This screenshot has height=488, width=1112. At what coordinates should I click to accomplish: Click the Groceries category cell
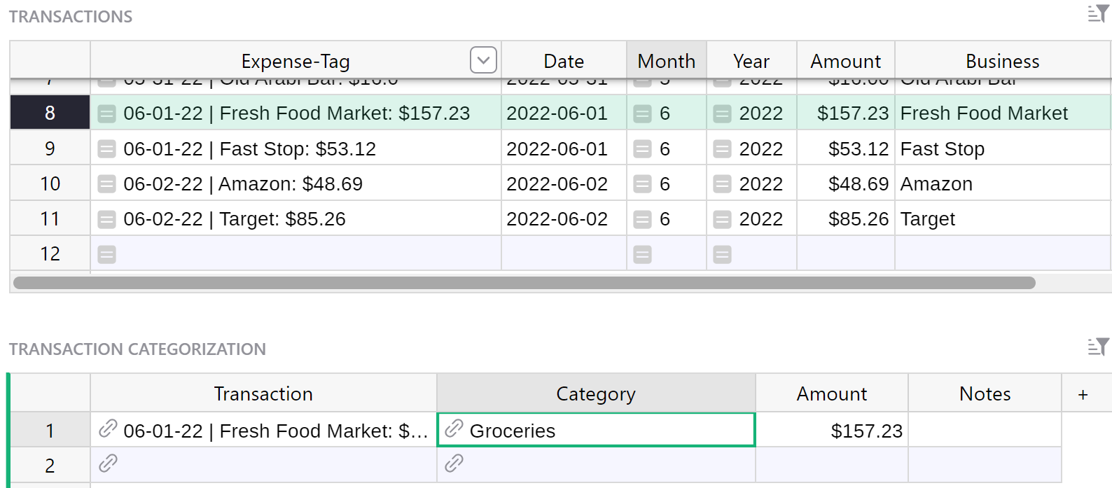596,430
